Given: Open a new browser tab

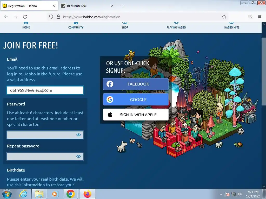Looking at the screenshot, I should pyautogui.click(x=122, y=6).
